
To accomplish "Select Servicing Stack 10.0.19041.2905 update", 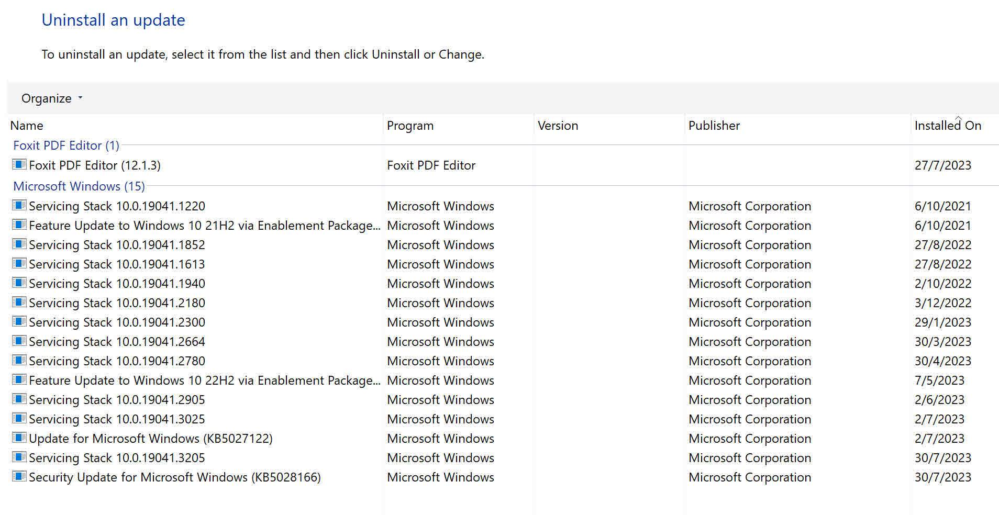I will pos(117,400).
